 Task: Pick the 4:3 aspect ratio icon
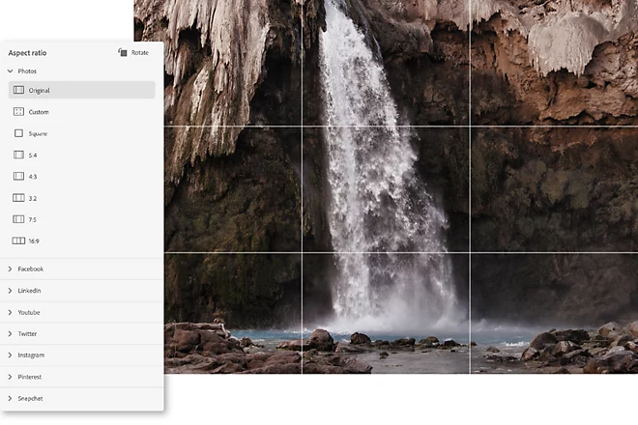[x=18, y=176]
